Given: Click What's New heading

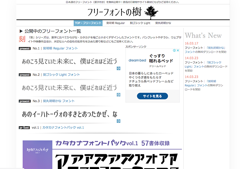Looking at the screenshot, I should tap(203, 36).
